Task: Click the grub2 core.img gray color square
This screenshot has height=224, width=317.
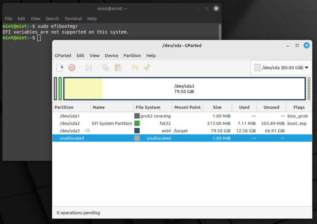Action: click(x=137, y=116)
